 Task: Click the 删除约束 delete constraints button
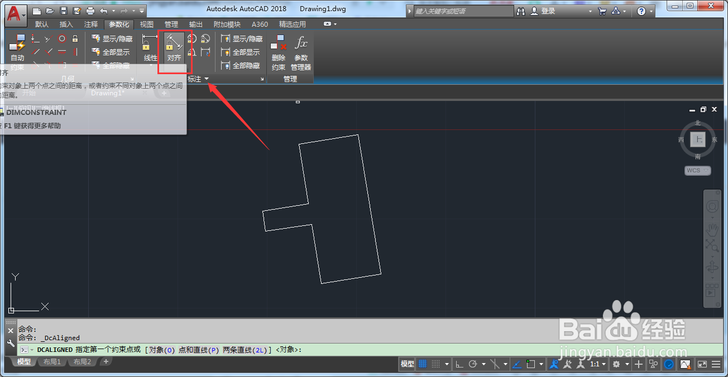pyautogui.click(x=279, y=53)
